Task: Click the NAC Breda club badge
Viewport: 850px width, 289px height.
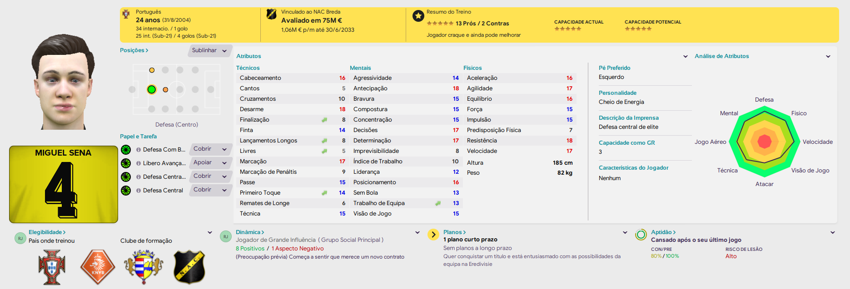Action: pos(189,267)
